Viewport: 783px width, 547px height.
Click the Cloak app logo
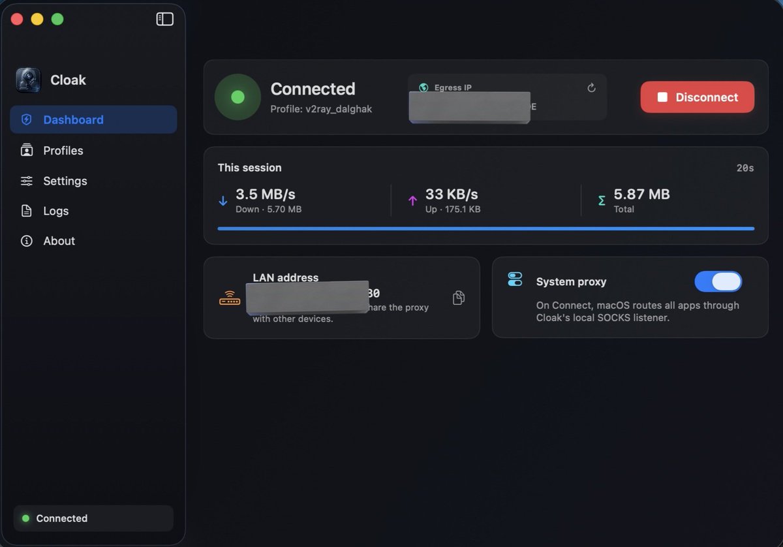(x=28, y=80)
